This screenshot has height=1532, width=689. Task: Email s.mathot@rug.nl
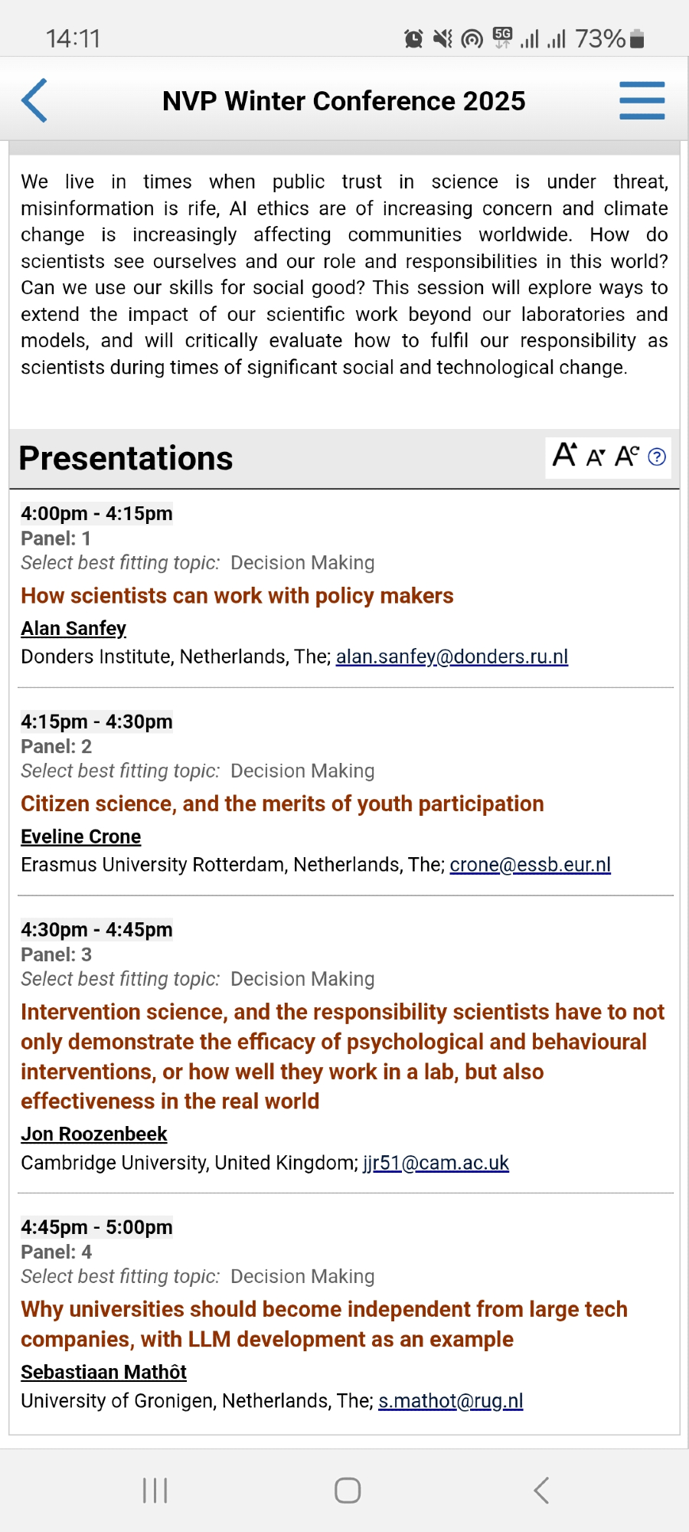pyautogui.click(x=451, y=1401)
